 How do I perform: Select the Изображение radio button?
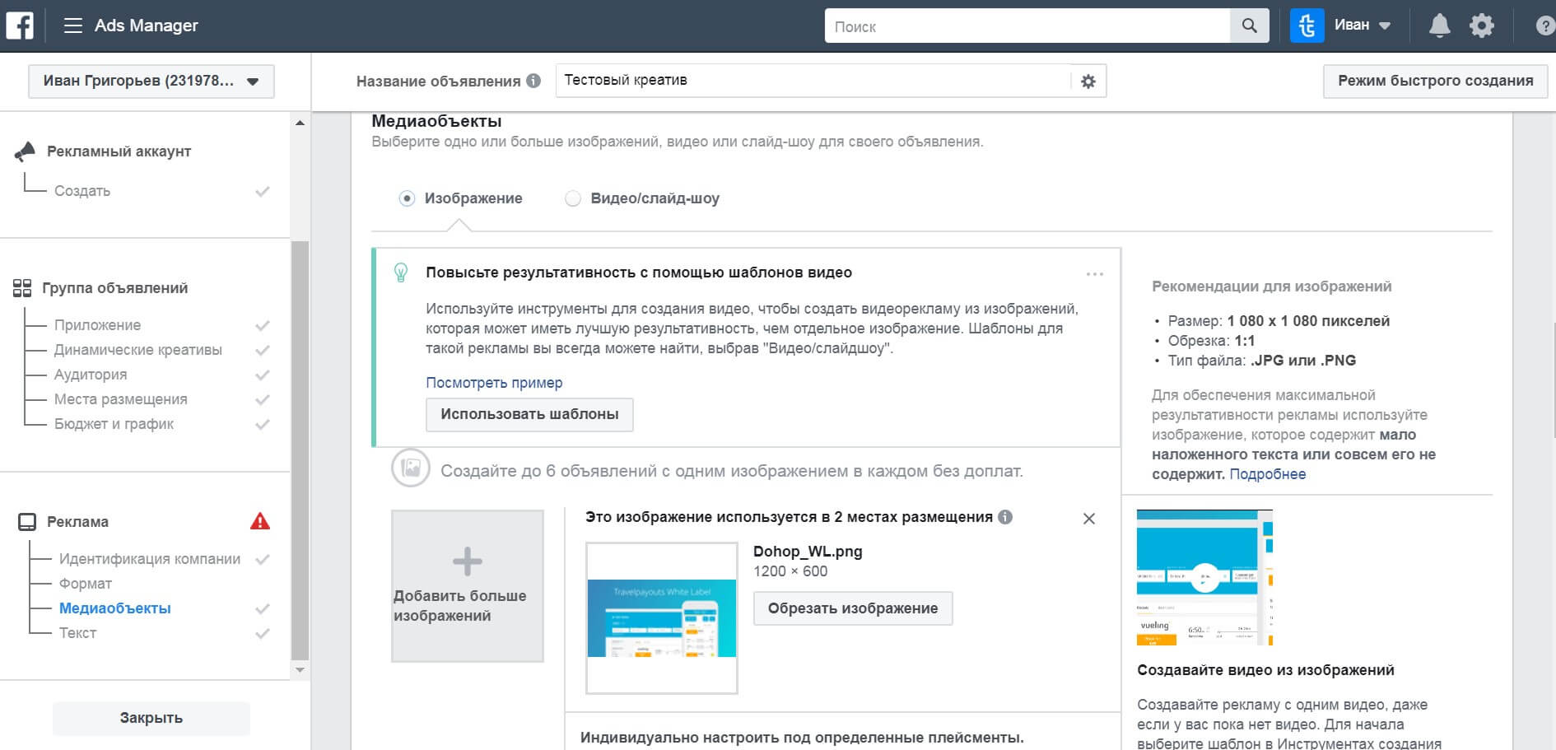407,198
